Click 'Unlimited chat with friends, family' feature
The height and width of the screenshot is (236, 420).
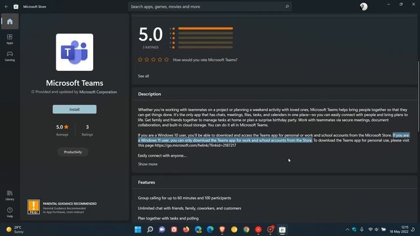(190, 208)
